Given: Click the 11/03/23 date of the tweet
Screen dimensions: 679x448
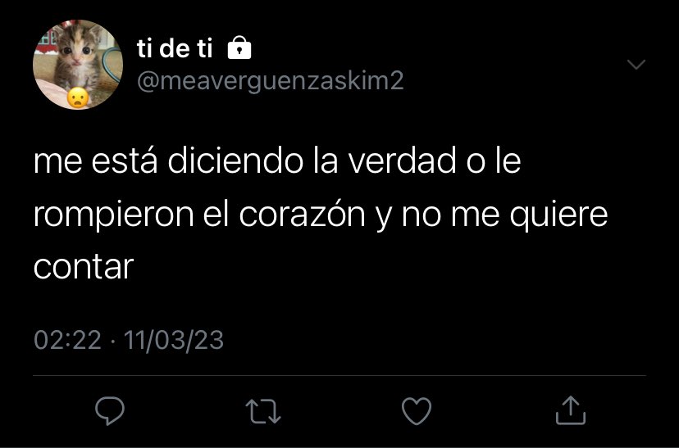Looking at the screenshot, I should pos(174,340).
